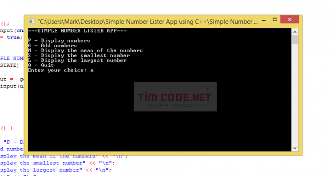Click the 'Q - Quit' line
The height and width of the screenshot is (176, 333).
41,65
